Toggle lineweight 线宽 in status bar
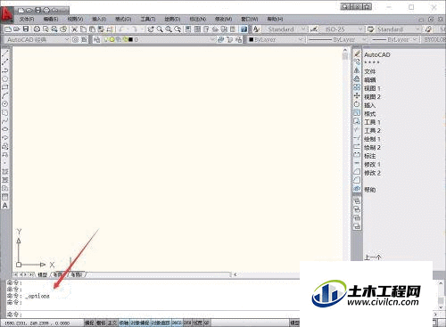 197,323
